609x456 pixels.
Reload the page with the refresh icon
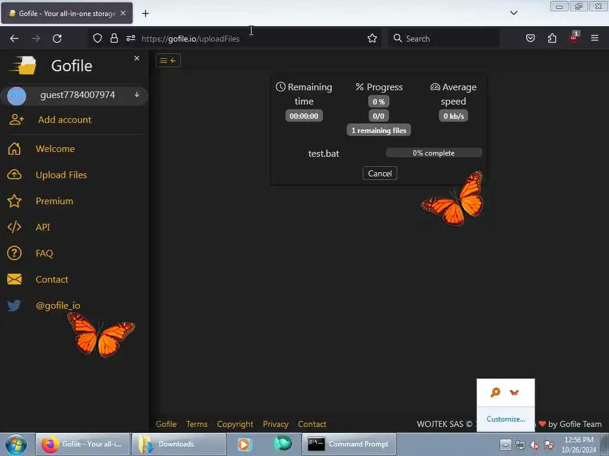(57, 39)
